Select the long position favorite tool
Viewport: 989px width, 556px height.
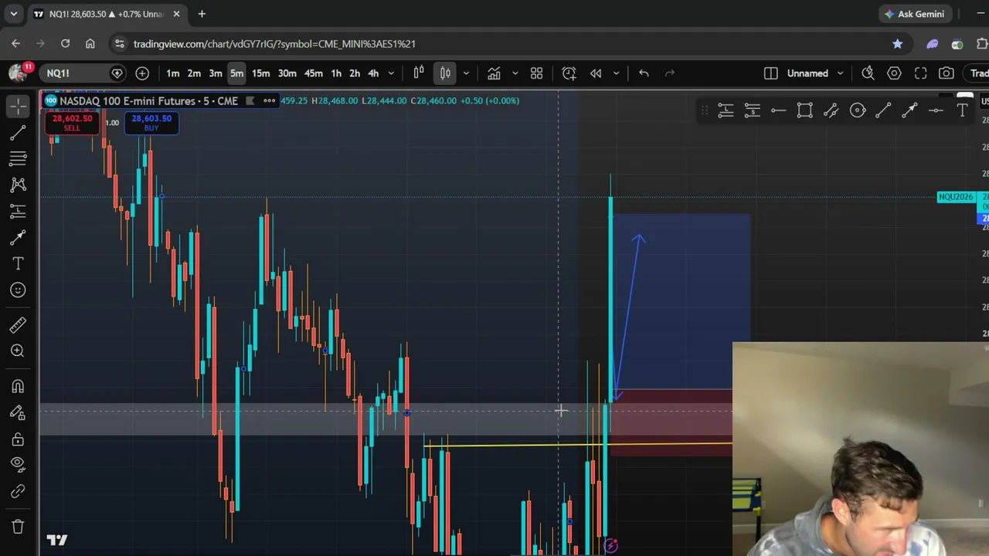coord(726,111)
